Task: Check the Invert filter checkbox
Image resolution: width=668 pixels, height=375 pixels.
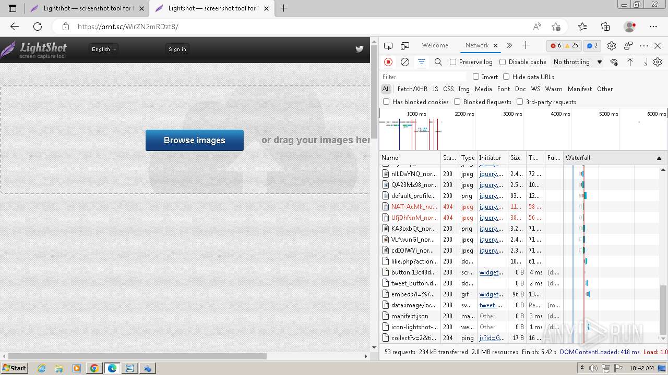Action: [x=476, y=77]
